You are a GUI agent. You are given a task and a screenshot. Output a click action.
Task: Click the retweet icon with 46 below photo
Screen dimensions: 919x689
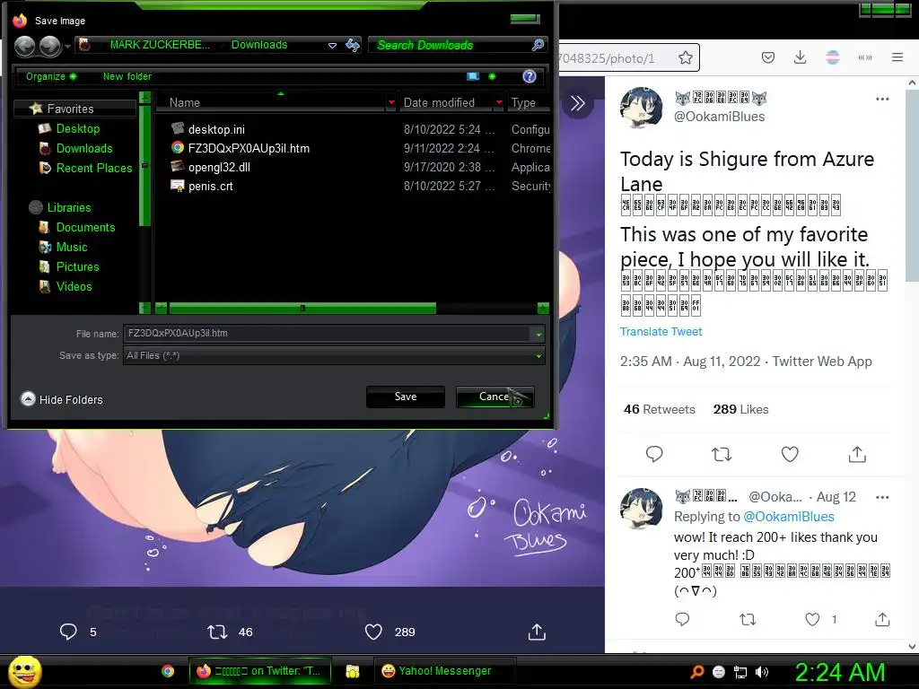coord(217,632)
